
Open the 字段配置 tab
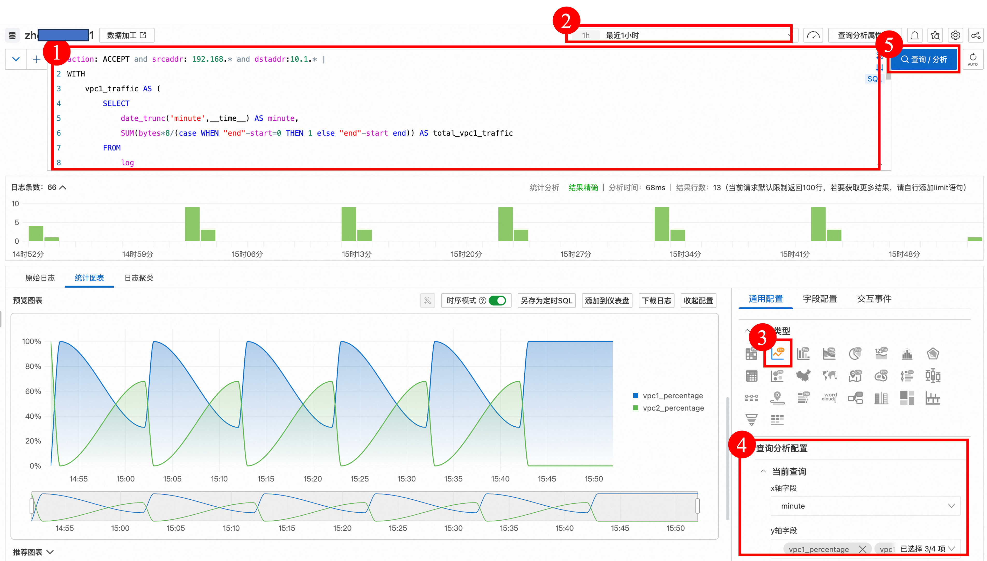point(820,298)
